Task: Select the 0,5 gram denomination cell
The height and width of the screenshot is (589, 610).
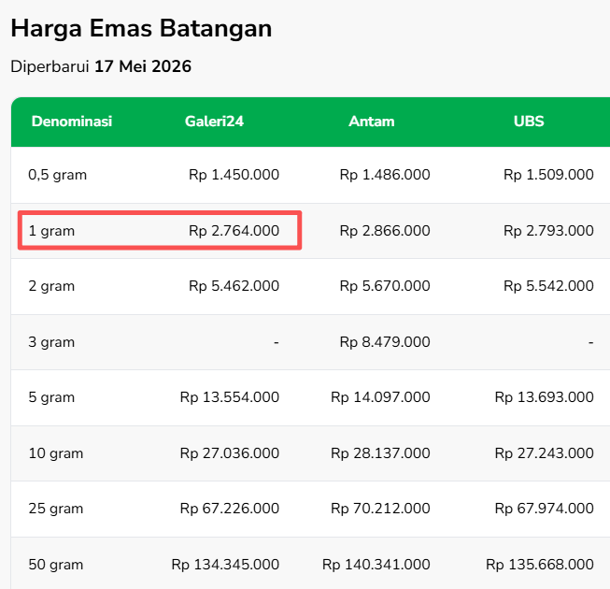Action: [x=58, y=175]
